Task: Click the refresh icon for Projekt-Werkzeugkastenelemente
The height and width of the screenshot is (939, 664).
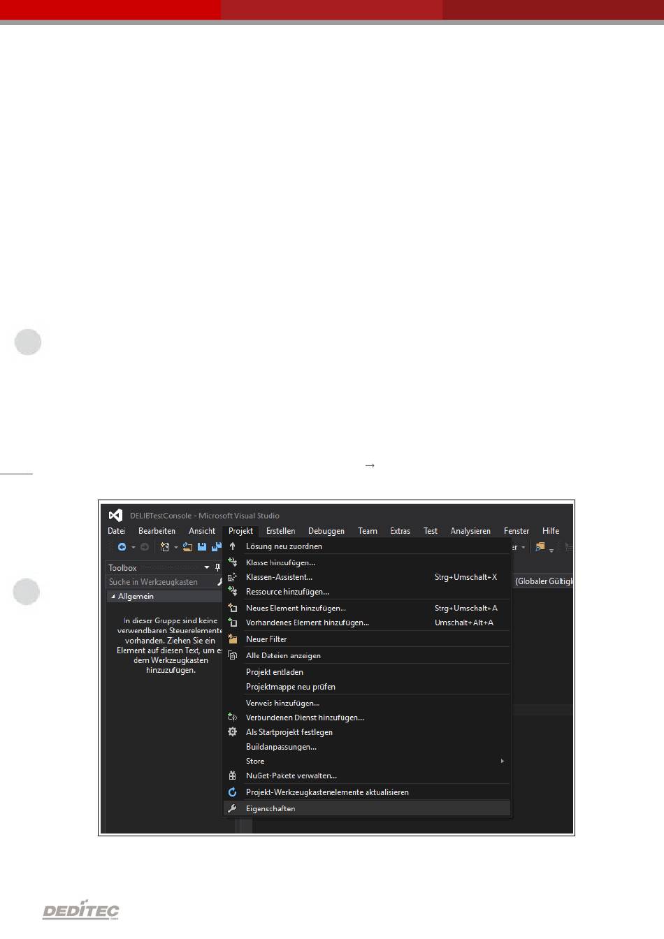Action: 233,792
